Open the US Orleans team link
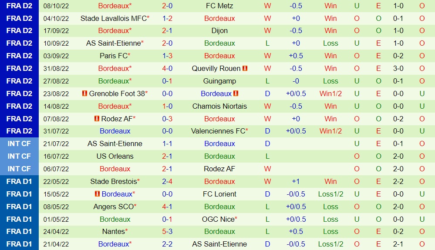Screen dimensions: 435x250 [115, 156]
